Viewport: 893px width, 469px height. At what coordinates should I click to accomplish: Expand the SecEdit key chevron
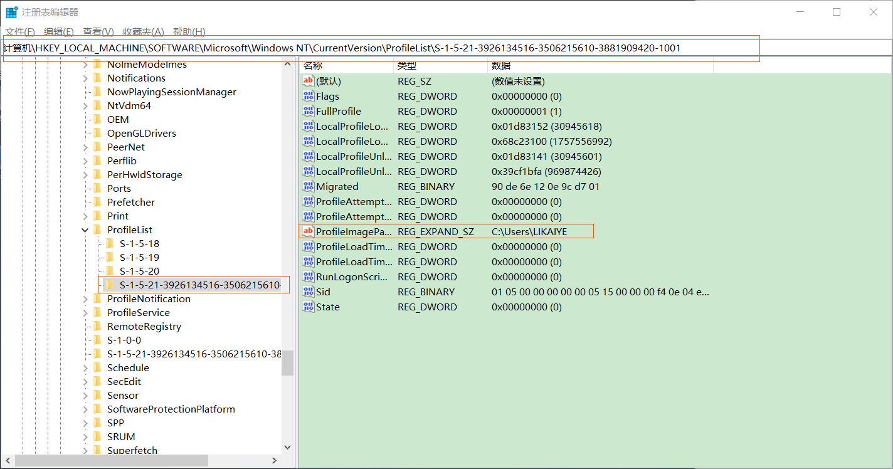(85, 381)
